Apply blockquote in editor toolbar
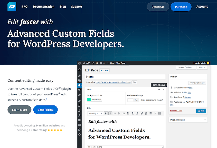The image size is (217, 148). [124, 113]
